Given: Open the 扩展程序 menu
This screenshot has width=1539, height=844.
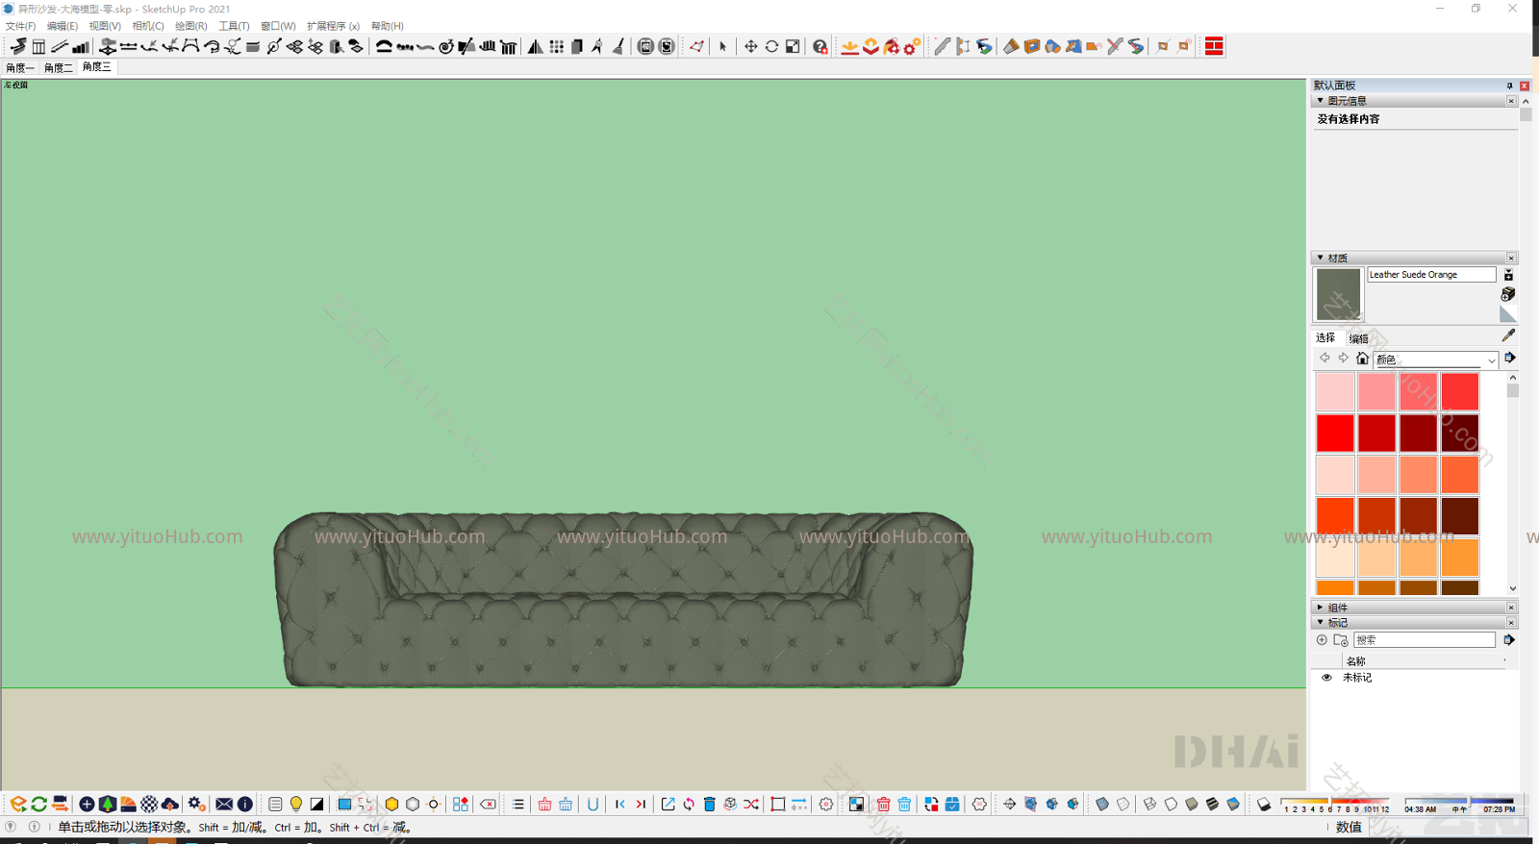Looking at the screenshot, I should [333, 26].
